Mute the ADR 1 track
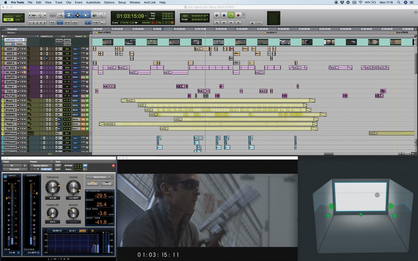The width and height of the screenshot is (418, 261). [25, 49]
